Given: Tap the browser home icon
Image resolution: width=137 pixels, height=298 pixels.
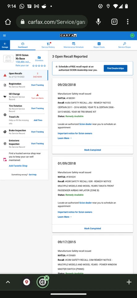Looking at the screenshot, I should coord(8,22).
